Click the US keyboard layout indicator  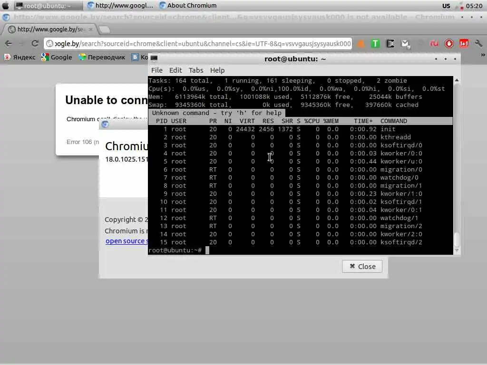(446, 6)
